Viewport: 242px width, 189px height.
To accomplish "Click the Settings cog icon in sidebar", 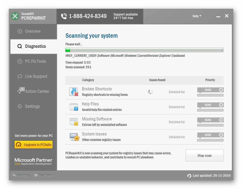I will pos(20,106).
